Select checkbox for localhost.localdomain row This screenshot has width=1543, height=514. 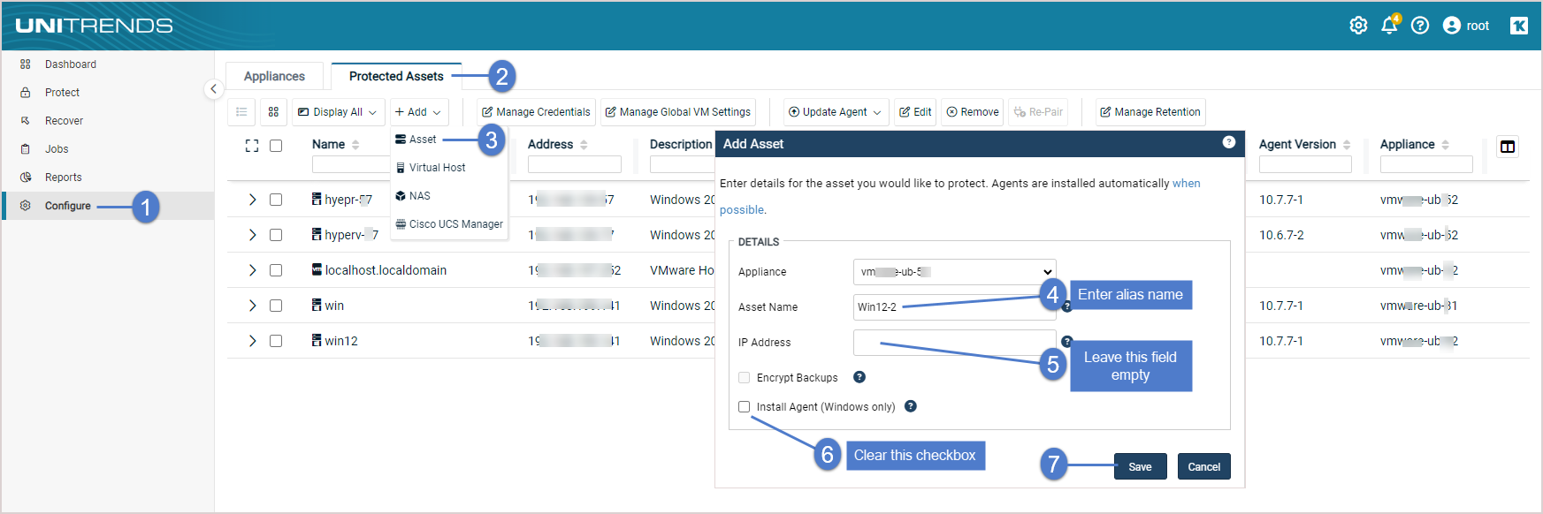point(276,270)
